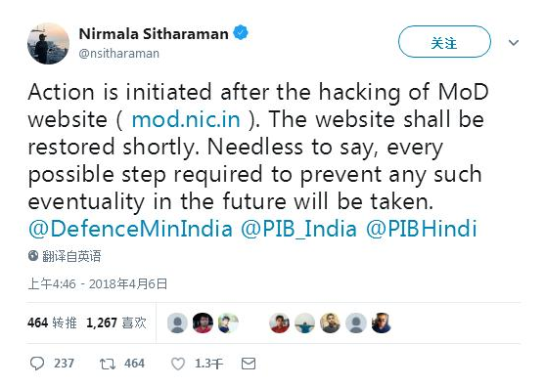This screenshot has width=545, height=387.
Task: Click the retweet arrows icon
Action: click(x=107, y=364)
